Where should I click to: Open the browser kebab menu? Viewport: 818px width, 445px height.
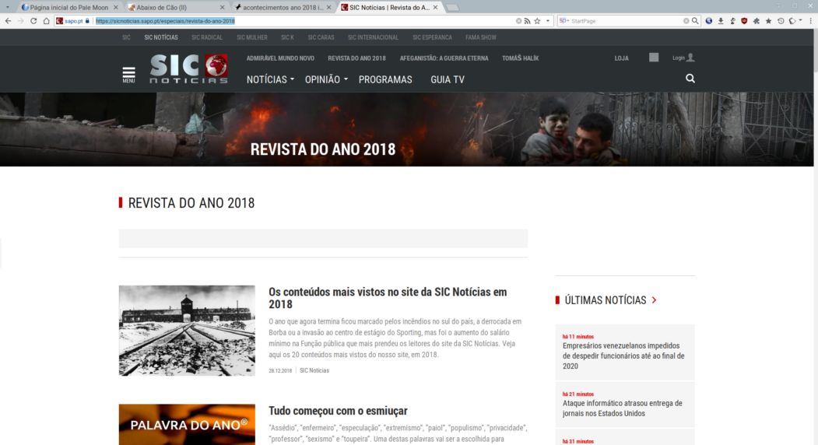tap(811, 21)
